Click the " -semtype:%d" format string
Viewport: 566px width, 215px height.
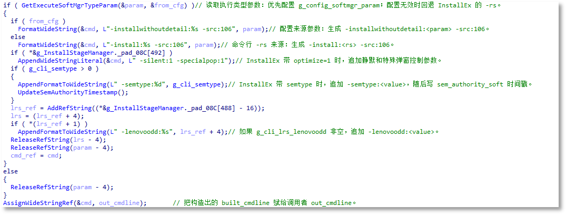140,84
